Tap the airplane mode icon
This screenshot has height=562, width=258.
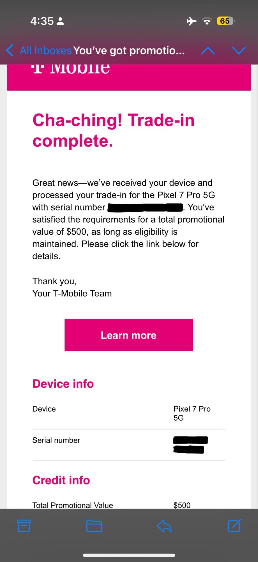pyautogui.click(x=192, y=21)
